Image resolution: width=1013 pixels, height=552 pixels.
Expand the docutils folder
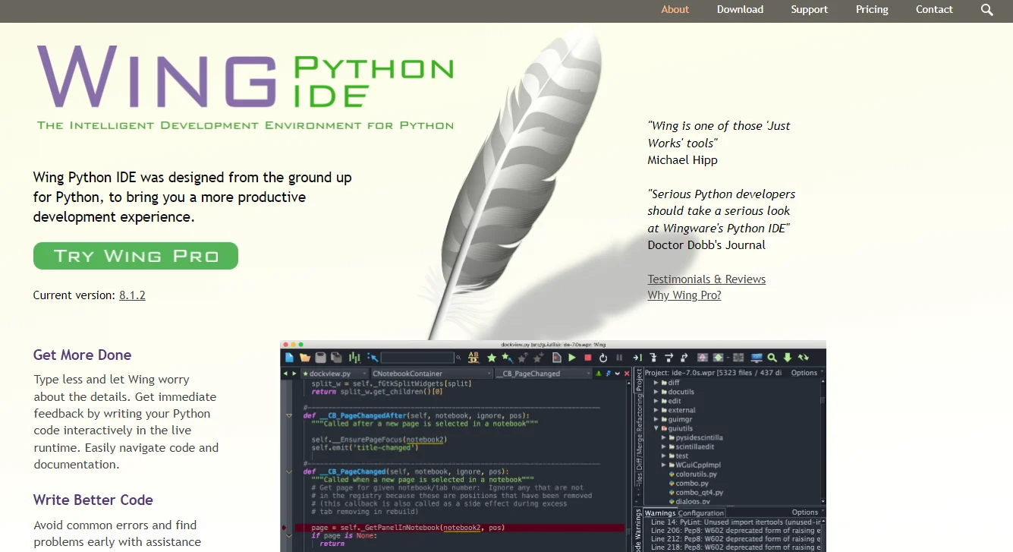tap(656, 392)
